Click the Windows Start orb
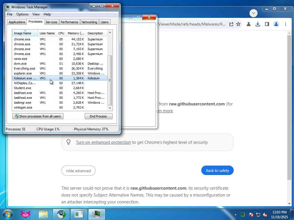This screenshot has width=294, height=220. (8, 214)
